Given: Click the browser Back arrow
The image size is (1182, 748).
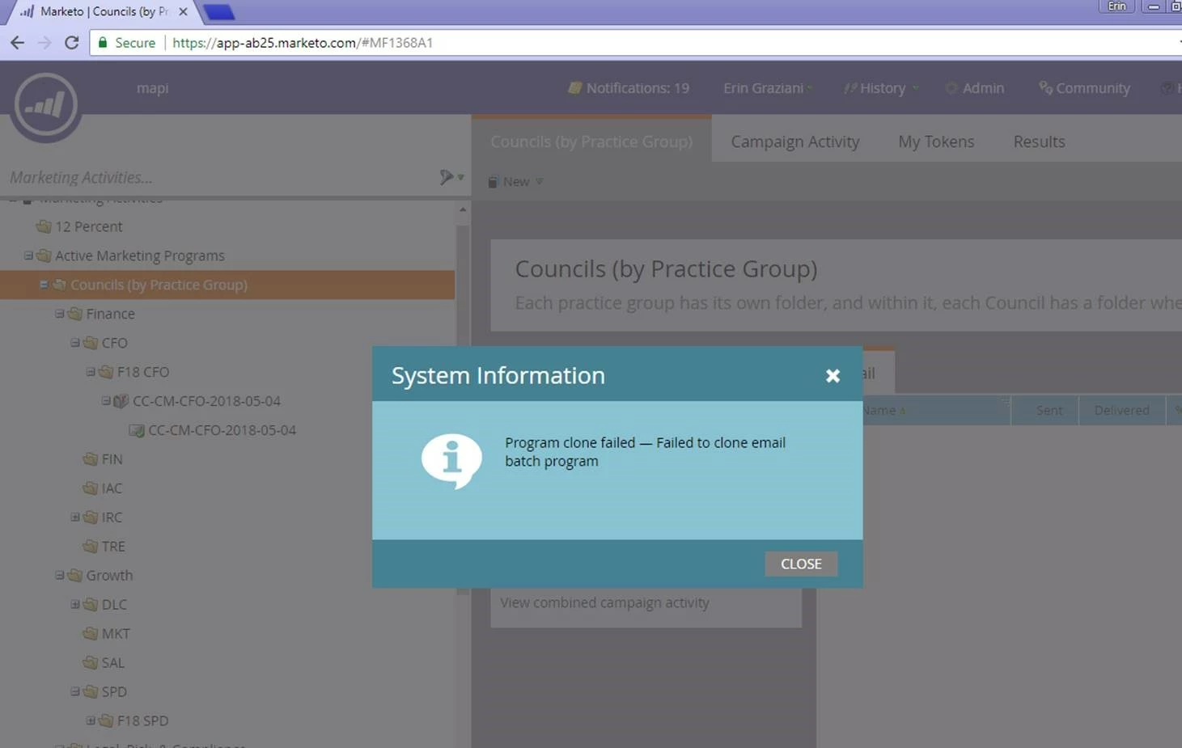Looking at the screenshot, I should 17,43.
